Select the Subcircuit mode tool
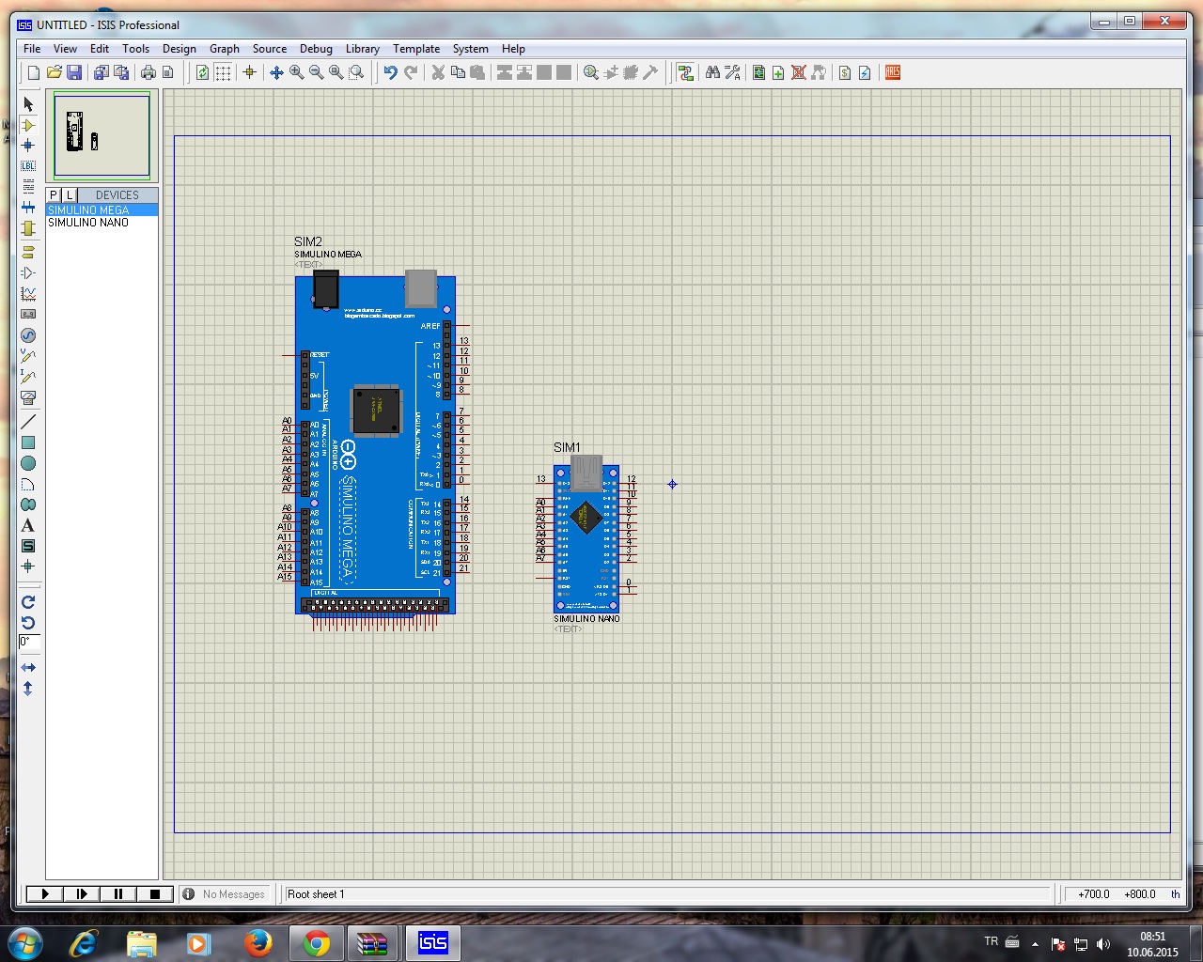The width and height of the screenshot is (1203, 962). point(28,228)
